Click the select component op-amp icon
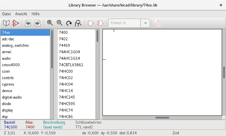This screenshot has width=226, height=136. [x=16, y=23]
